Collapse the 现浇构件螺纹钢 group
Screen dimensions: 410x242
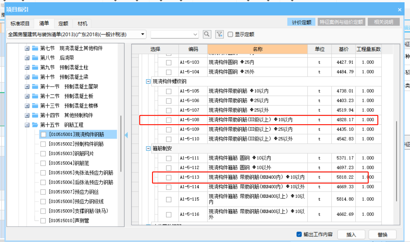[x=148, y=81]
